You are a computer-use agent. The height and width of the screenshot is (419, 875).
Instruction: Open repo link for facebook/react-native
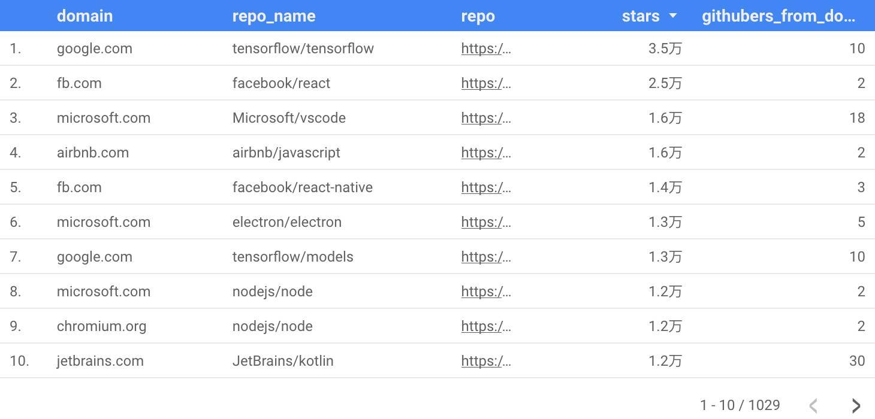485,187
